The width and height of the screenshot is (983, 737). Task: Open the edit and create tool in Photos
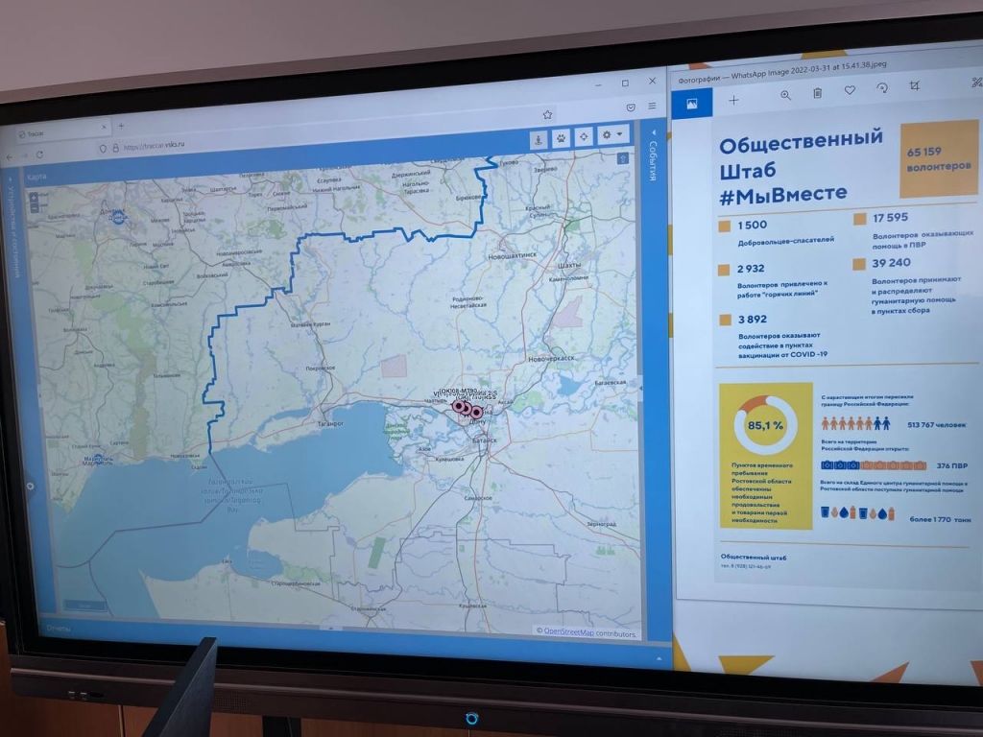(976, 82)
